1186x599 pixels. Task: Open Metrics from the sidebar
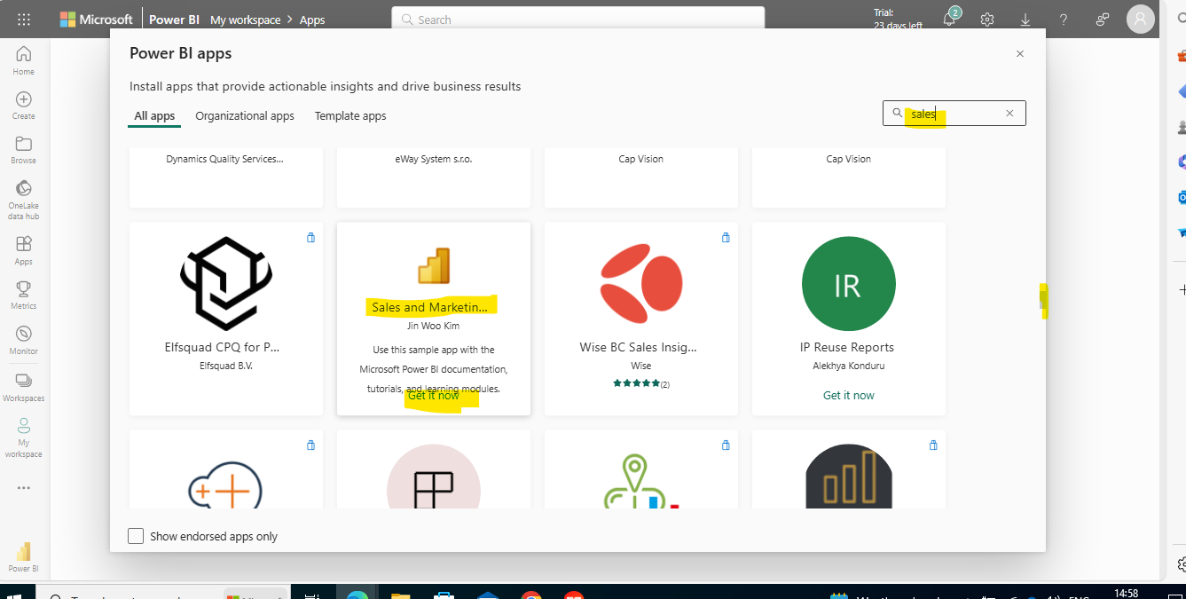point(24,295)
